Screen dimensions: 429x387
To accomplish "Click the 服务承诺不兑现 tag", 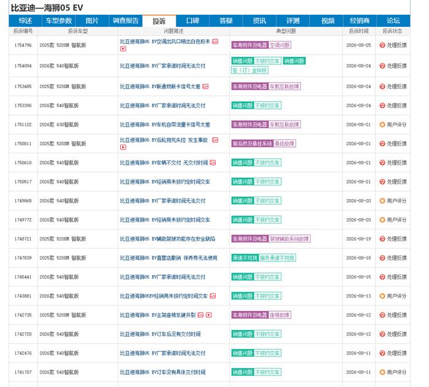I will (277, 258).
